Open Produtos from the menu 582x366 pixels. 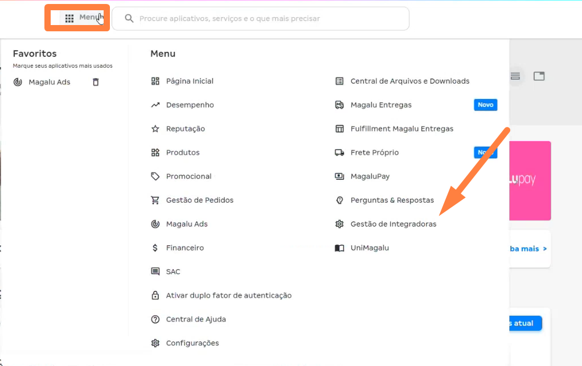183,153
